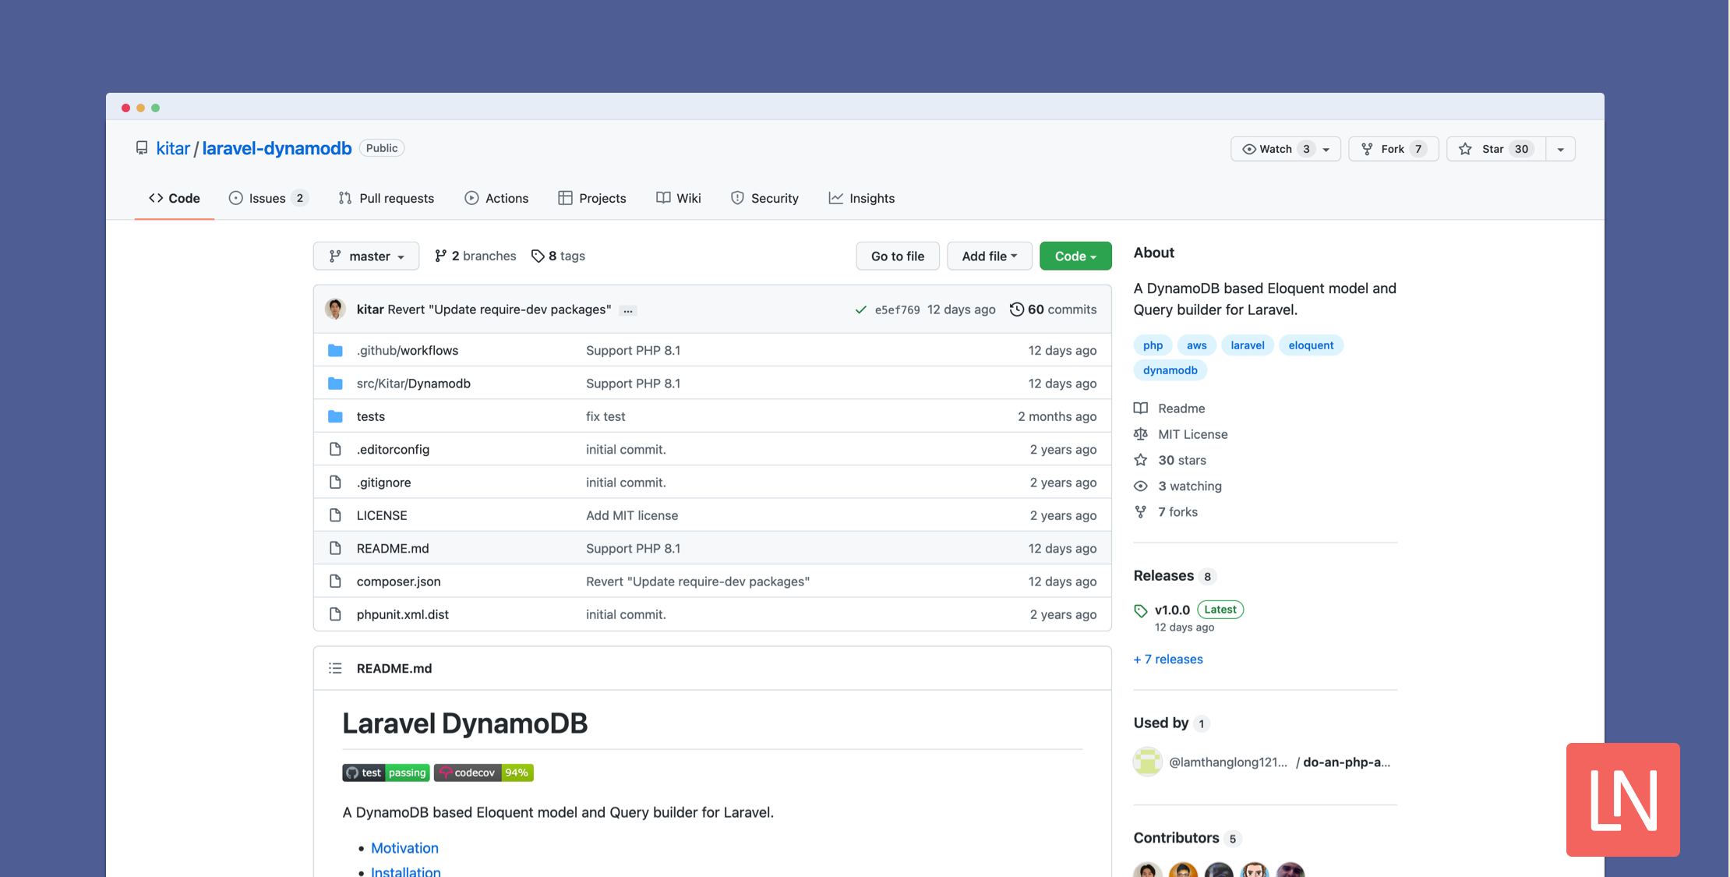Click the repository icon beside kitar
Viewport: 1730px width, 877px height.
[141, 148]
